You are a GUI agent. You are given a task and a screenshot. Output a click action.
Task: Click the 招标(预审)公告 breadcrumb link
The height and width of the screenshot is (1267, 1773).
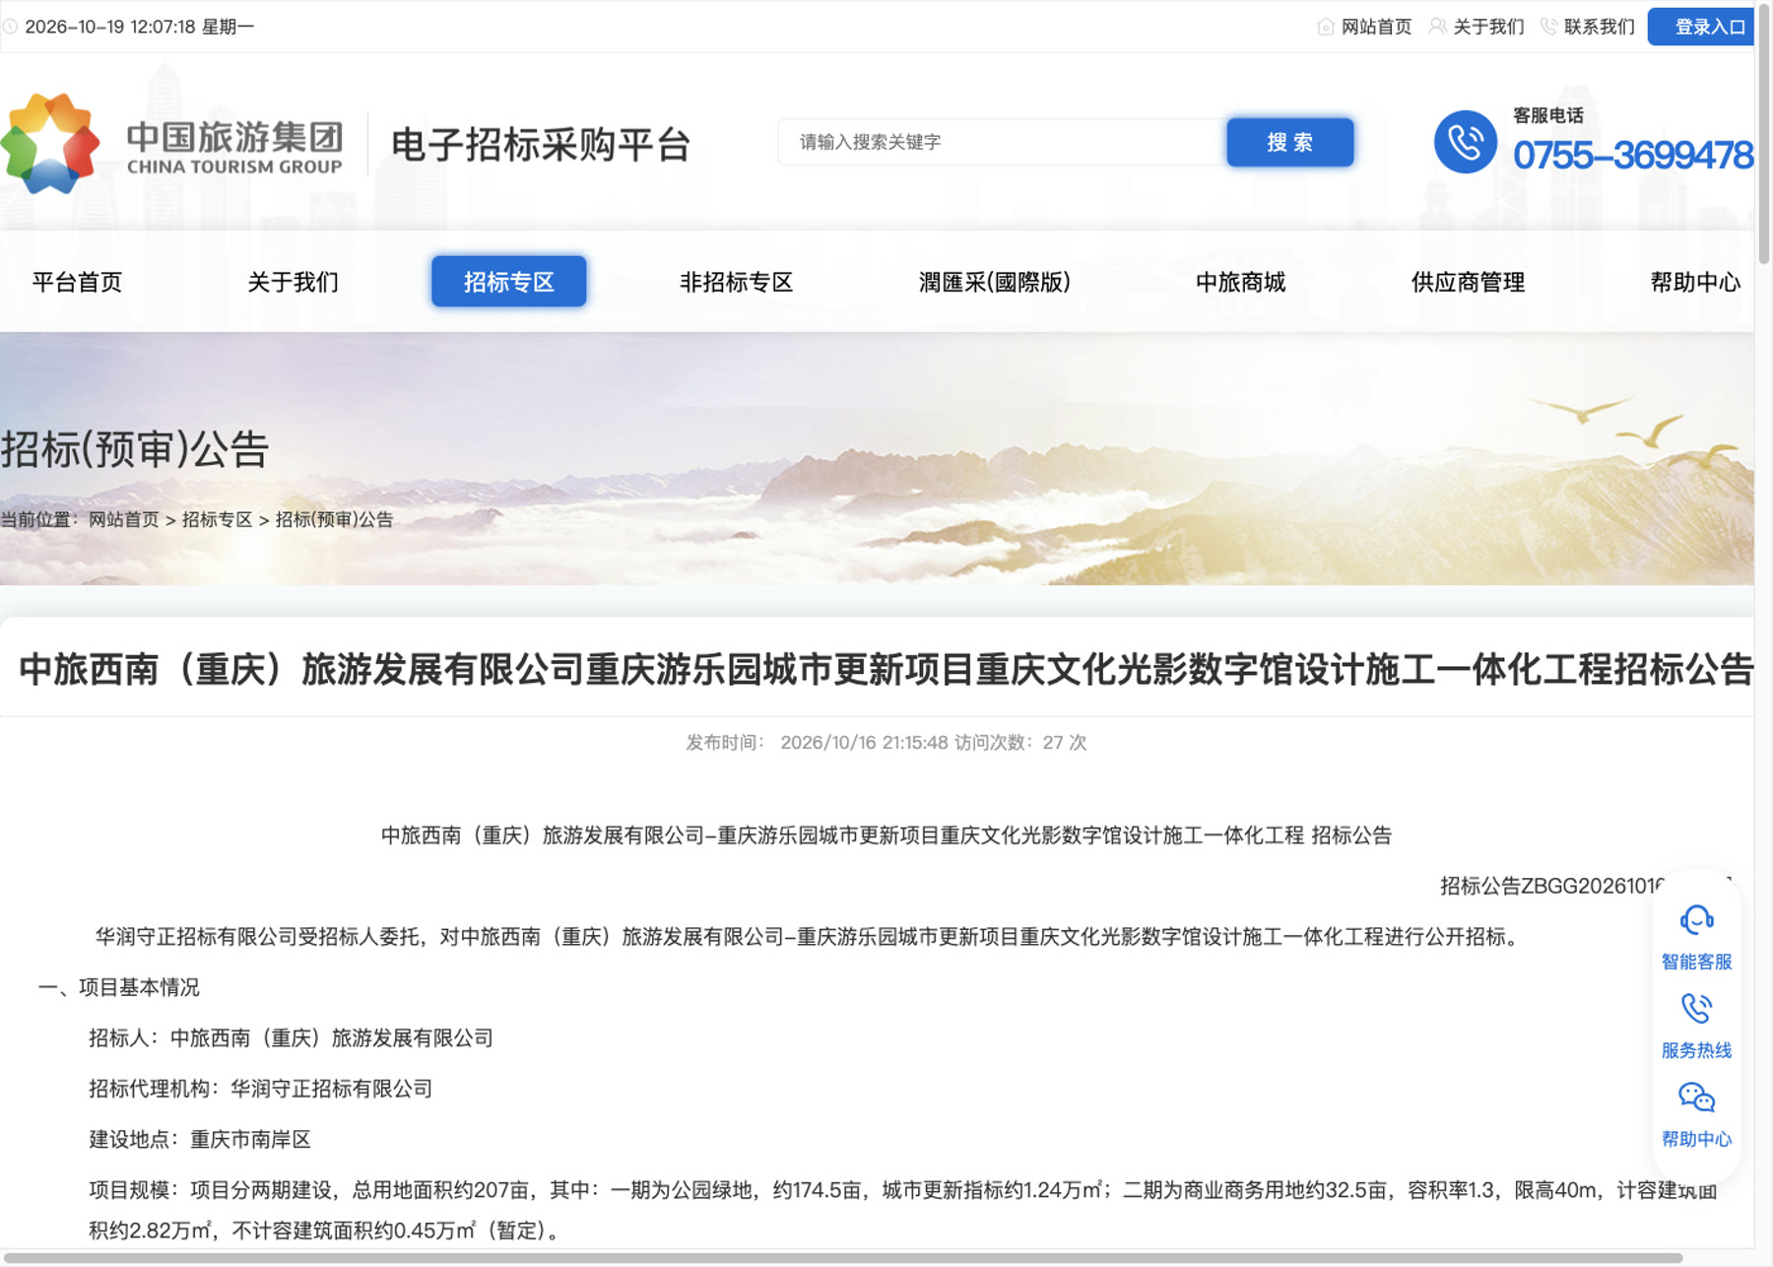(334, 520)
